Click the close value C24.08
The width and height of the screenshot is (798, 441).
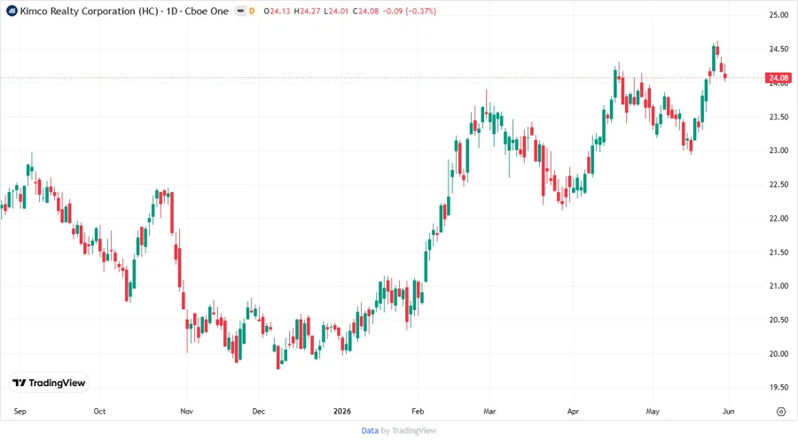(366, 12)
